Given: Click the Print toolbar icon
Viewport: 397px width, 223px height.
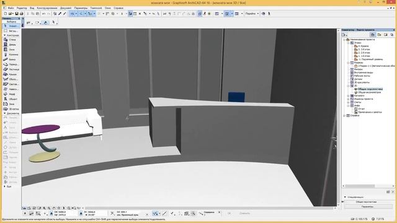Looking at the screenshot, I should (22, 14).
